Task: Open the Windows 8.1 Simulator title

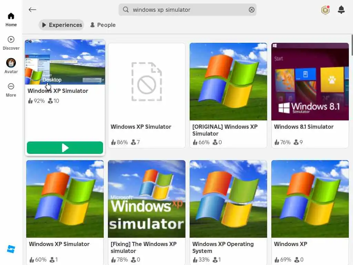Action: [304, 127]
